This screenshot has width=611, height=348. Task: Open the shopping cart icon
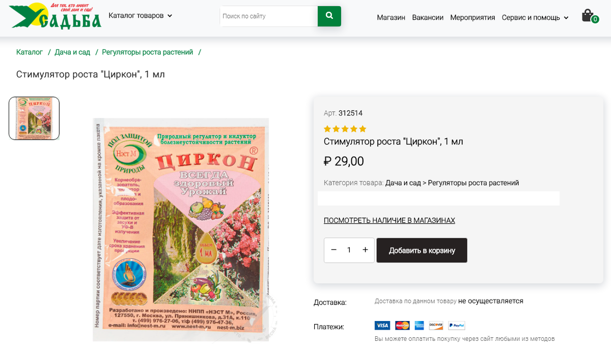[588, 16]
